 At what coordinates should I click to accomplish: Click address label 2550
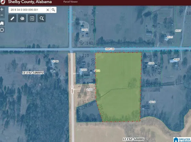pos(84,70)
